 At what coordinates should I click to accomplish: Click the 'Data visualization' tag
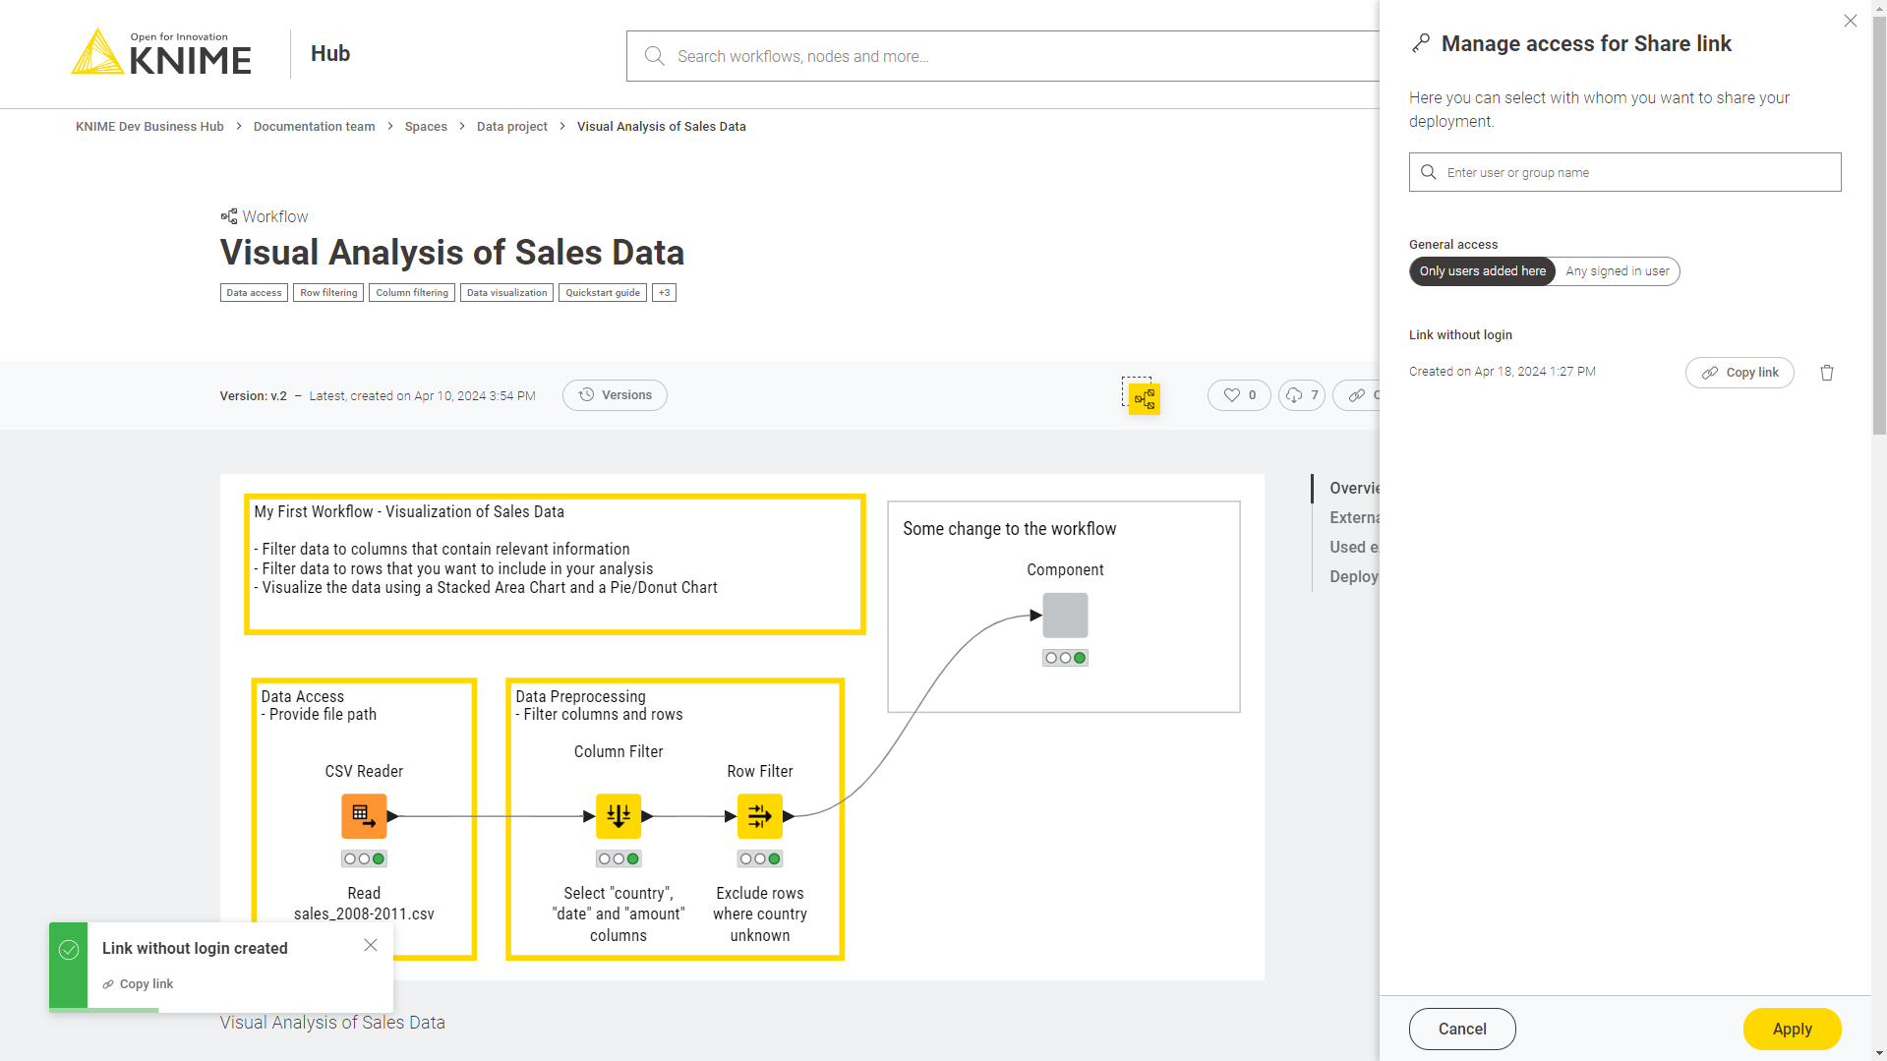pyautogui.click(x=506, y=293)
